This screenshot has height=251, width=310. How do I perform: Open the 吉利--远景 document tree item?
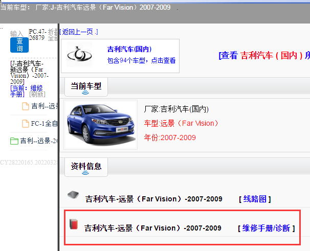tap(45, 106)
